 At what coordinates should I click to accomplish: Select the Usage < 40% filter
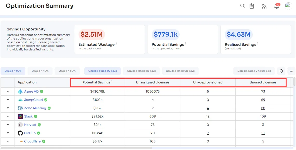[x=40, y=71]
